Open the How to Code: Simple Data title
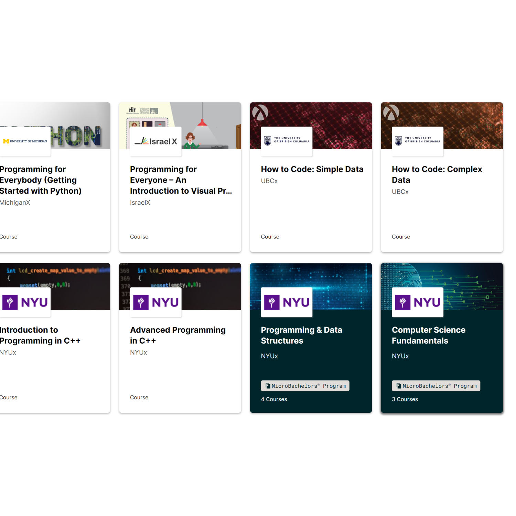Image resolution: width=516 pixels, height=516 pixels. (x=312, y=169)
